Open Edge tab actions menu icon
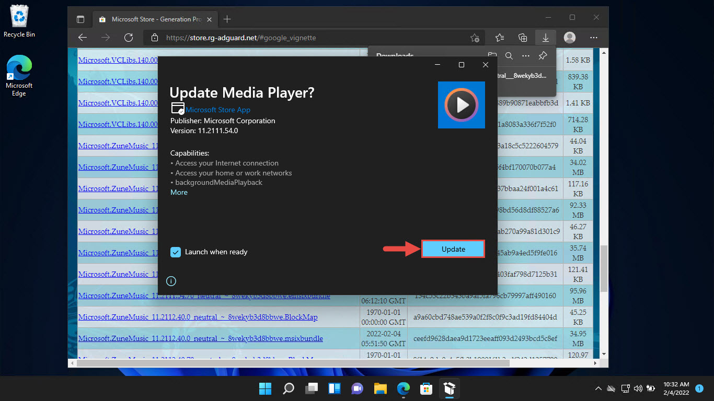 click(x=80, y=19)
